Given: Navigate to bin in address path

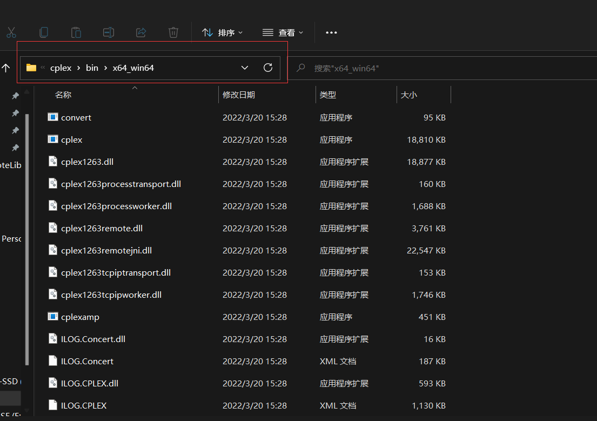Looking at the screenshot, I should click(x=92, y=68).
